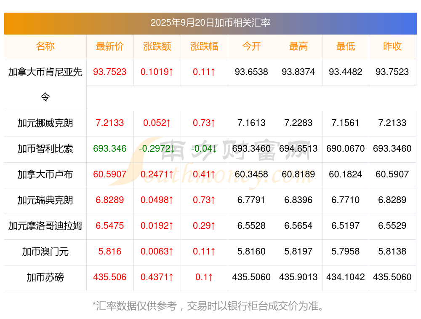Click 693.3460 in the 昨收 column
Viewport: 421px width, 319px height.
point(392,148)
